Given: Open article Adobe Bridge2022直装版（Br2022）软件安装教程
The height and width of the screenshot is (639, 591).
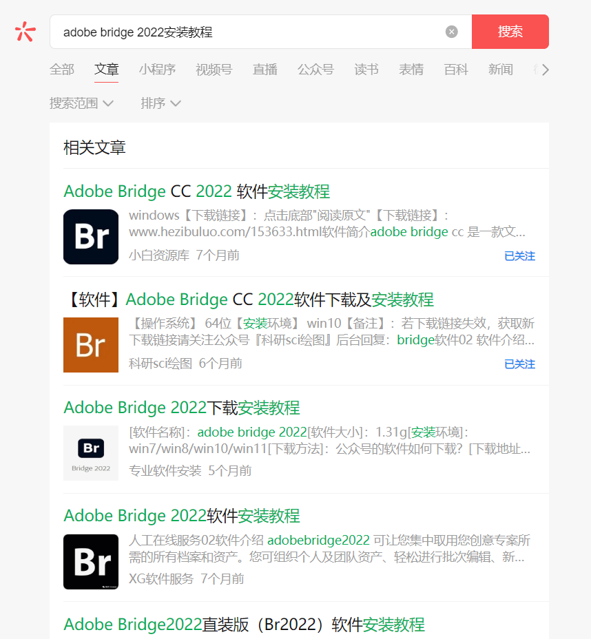Looking at the screenshot, I should pyautogui.click(x=244, y=625).
